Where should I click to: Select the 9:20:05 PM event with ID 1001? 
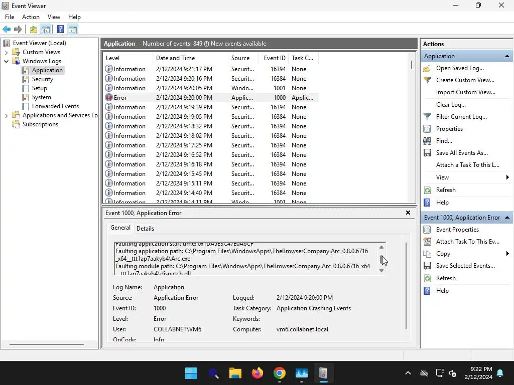pos(210,88)
